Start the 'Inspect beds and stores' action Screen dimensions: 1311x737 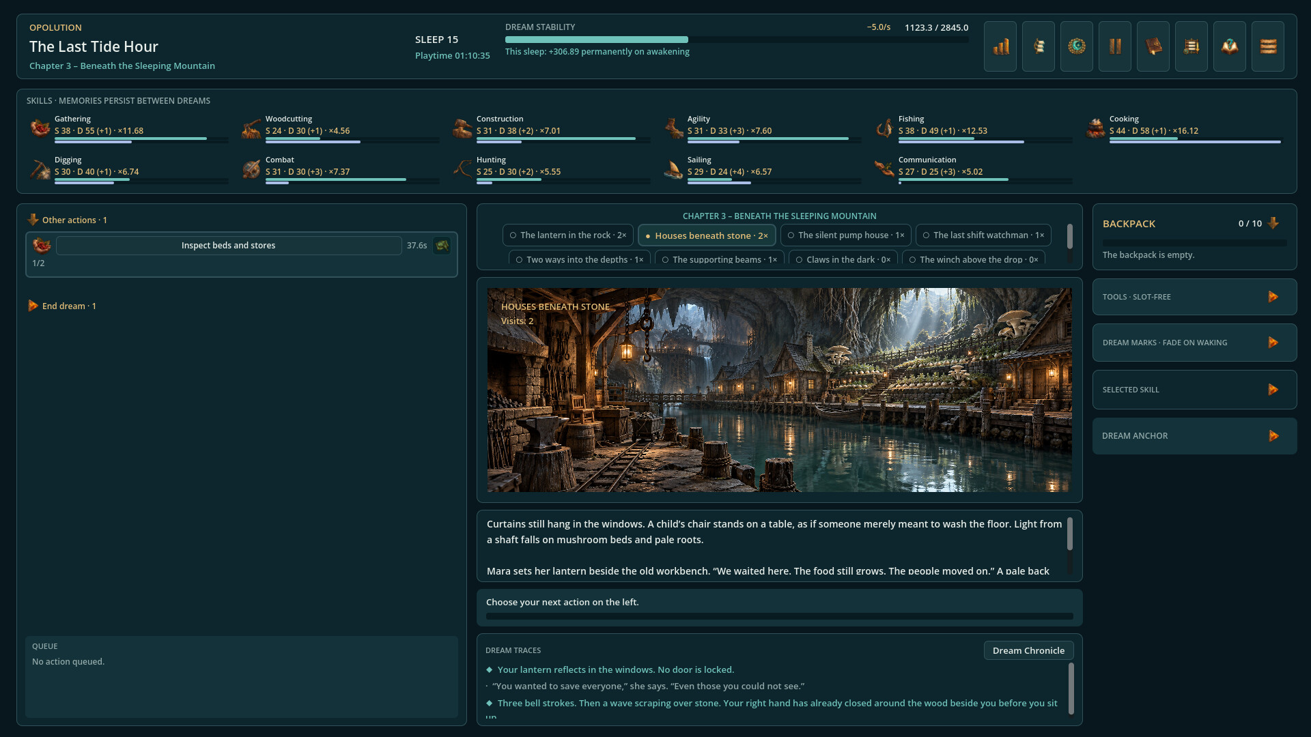point(229,246)
